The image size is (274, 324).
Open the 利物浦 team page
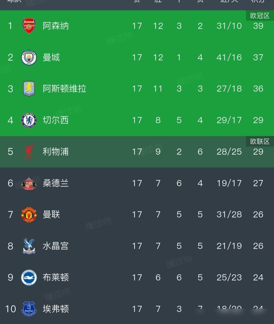tap(55, 151)
